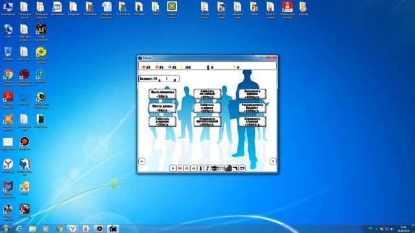Image resolution: width=415 pixels, height=233 pixels.
Task: Click the screen recorder taskbar icon
Action: pyautogui.click(x=99, y=228)
